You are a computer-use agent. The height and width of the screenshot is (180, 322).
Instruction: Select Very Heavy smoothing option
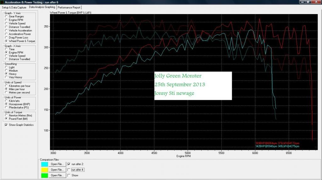[7, 77]
